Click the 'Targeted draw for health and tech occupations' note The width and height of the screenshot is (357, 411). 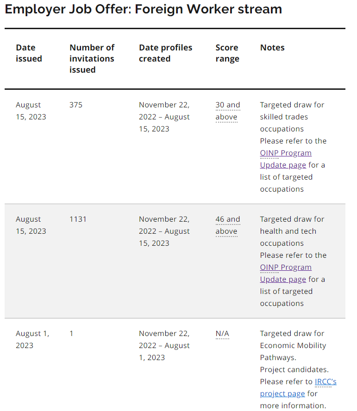tap(292, 231)
